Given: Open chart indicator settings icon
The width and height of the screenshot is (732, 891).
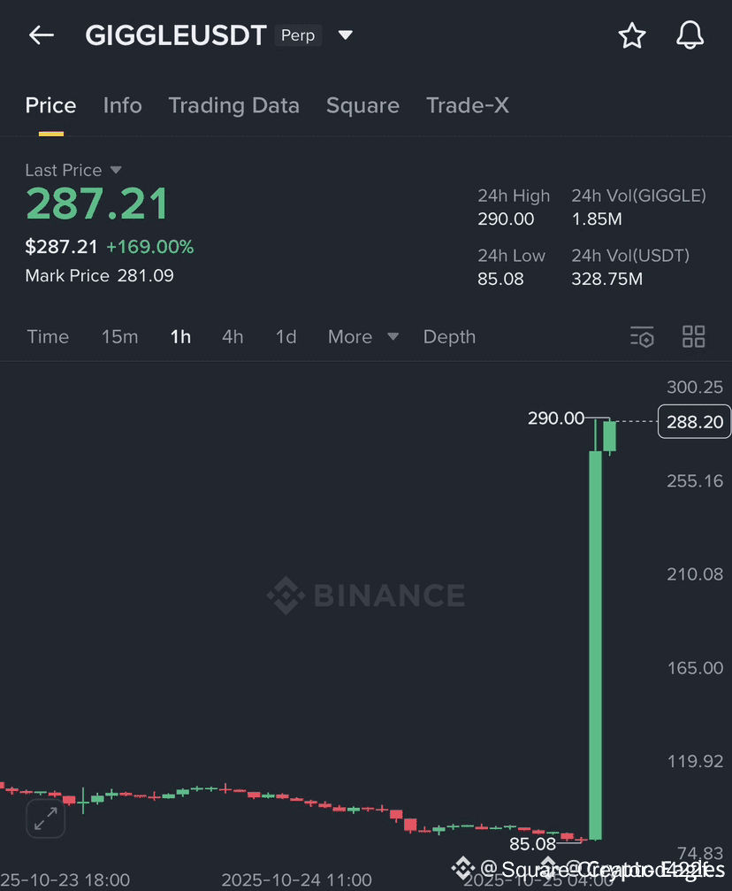Looking at the screenshot, I should (x=643, y=336).
